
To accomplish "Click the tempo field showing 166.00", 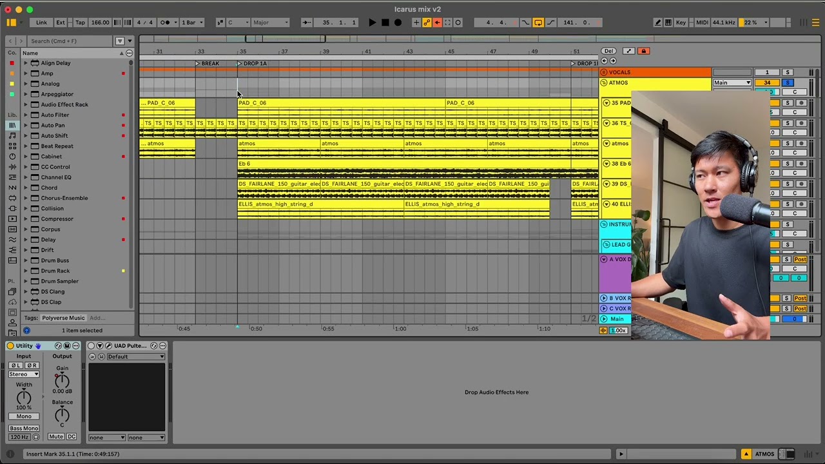I will point(100,23).
